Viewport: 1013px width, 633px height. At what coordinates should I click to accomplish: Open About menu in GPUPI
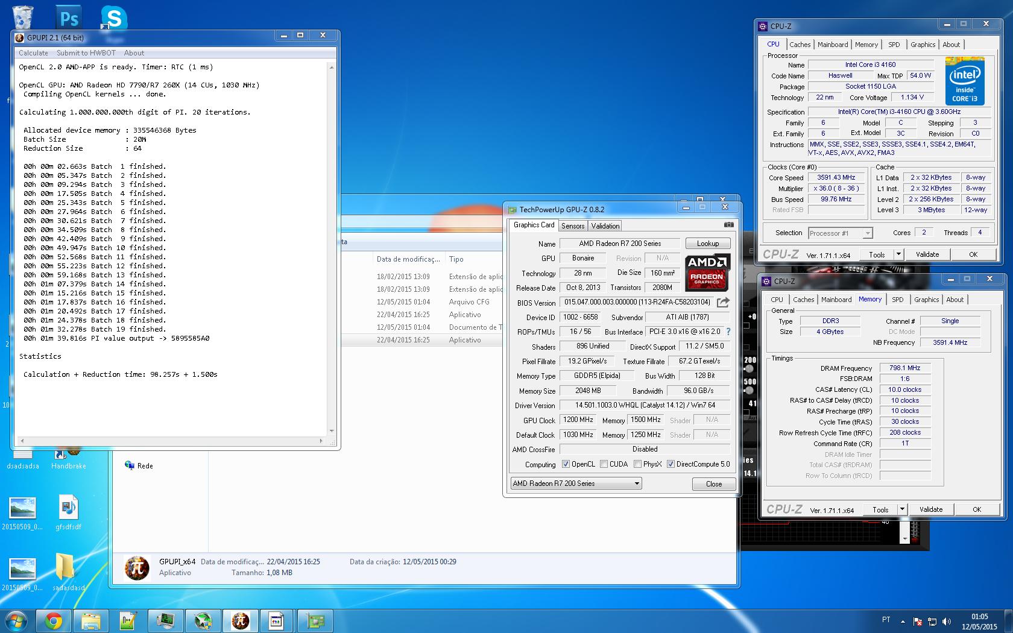(x=134, y=53)
